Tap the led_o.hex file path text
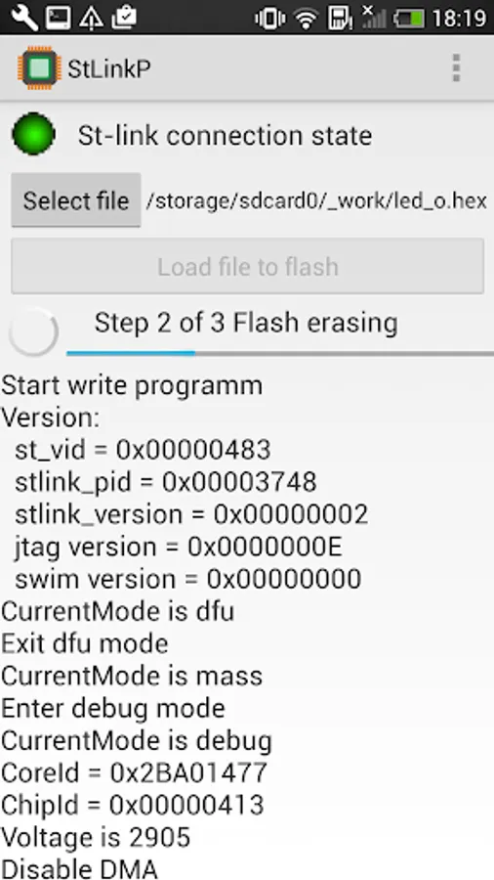 316,200
